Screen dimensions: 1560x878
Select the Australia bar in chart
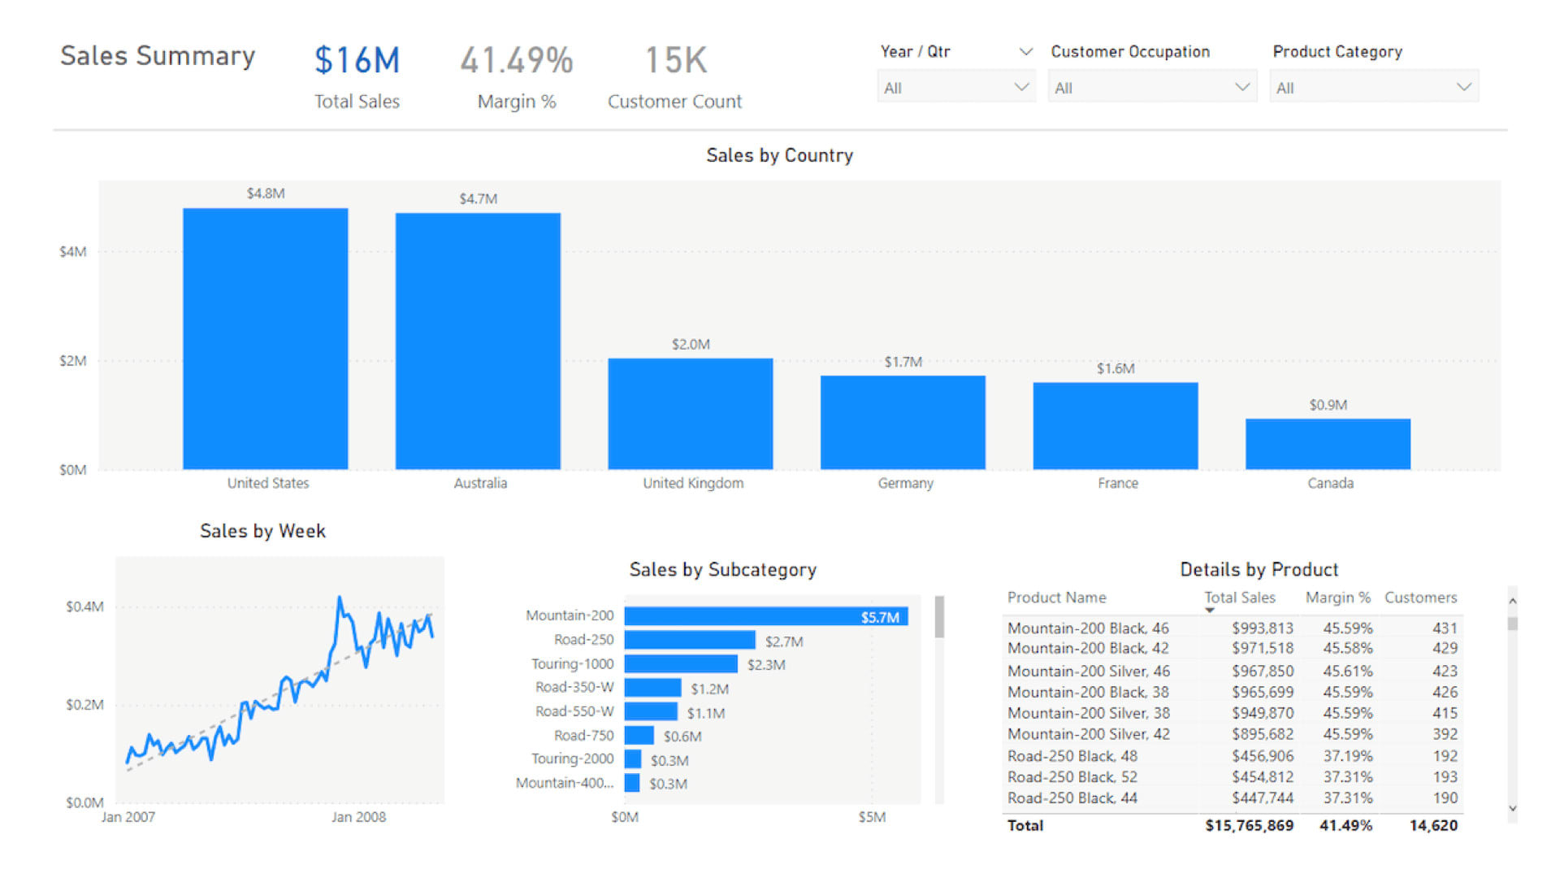[x=478, y=341]
